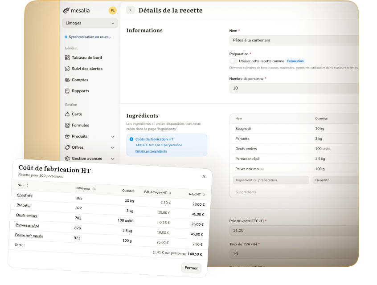The height and width of the screenshot is (285, 377).
Task: Click the Formules sidebar icon
Action: [67, 125]
